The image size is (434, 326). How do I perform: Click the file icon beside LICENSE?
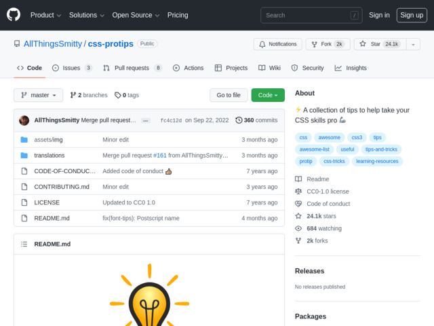(x=24, y=202)
